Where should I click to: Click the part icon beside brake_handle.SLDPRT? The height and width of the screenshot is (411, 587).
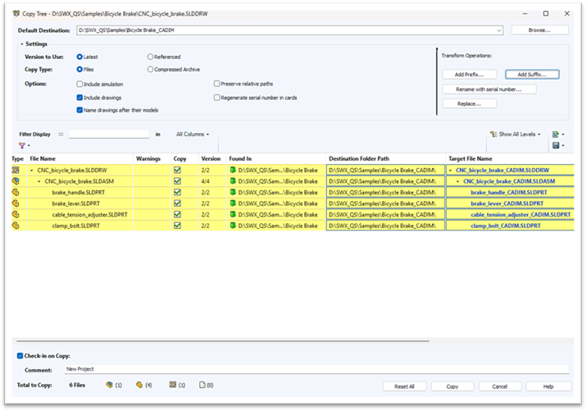(16, 192)
